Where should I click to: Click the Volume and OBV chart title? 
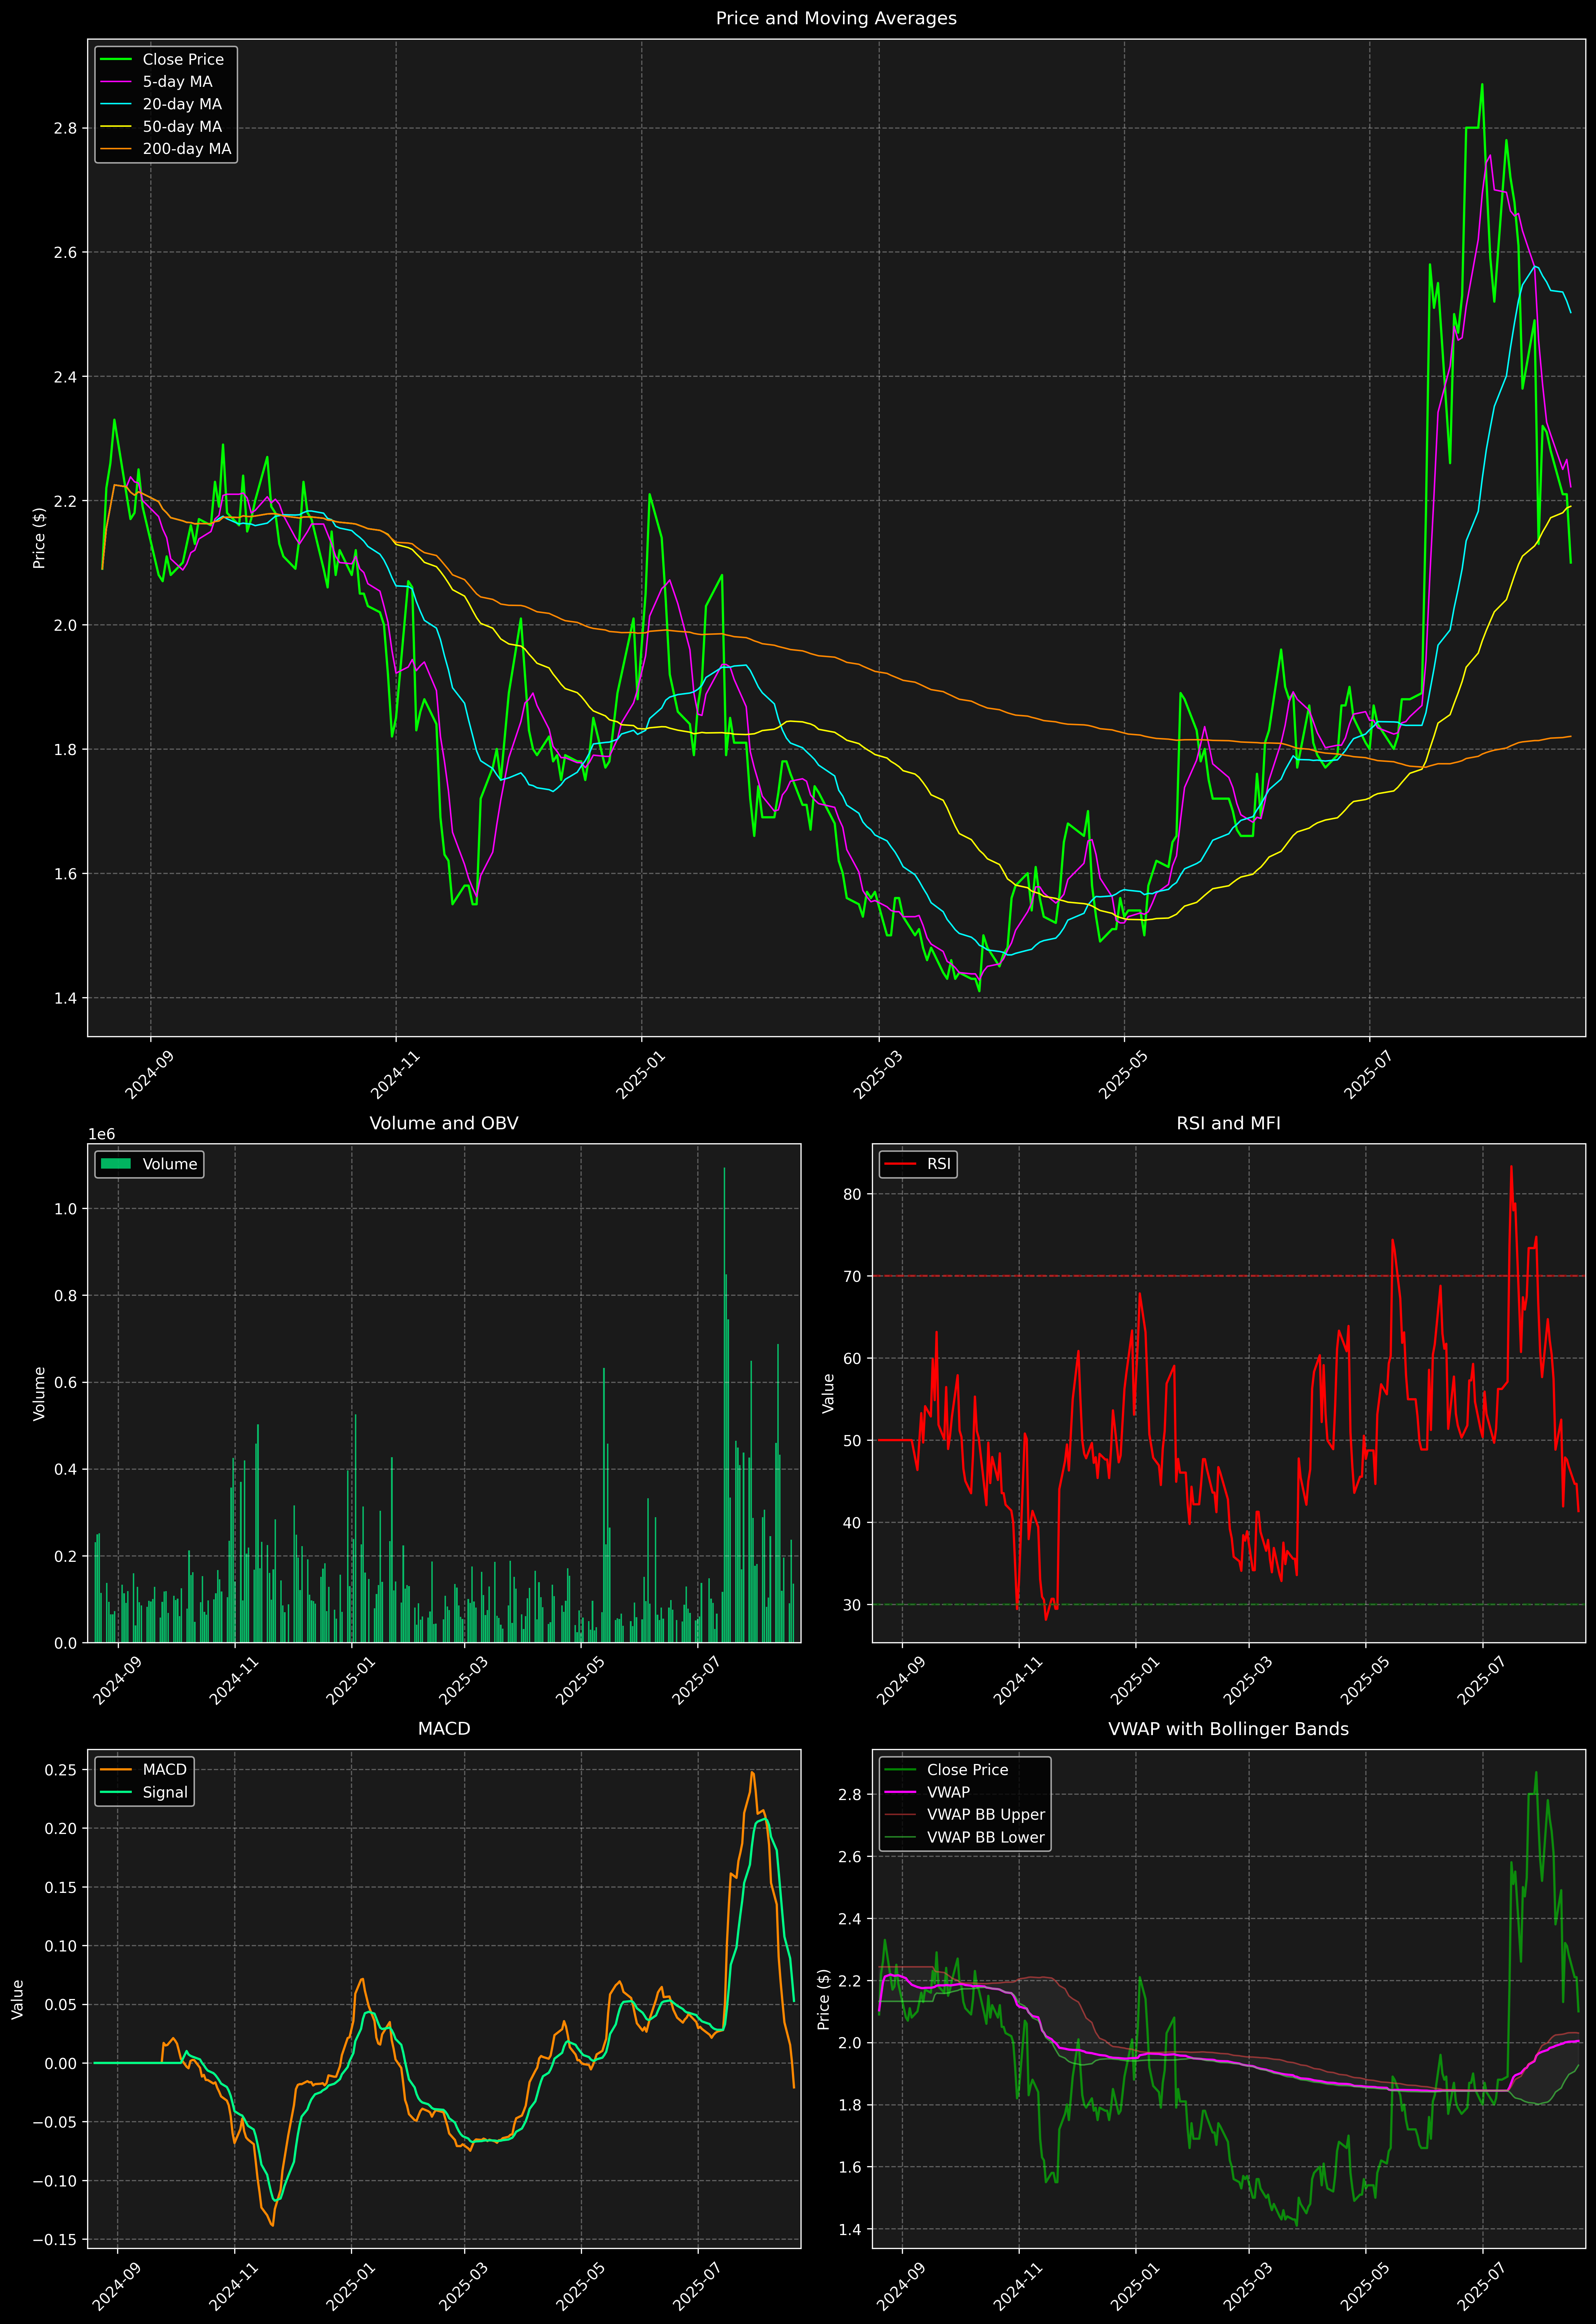pos(444,1123)
